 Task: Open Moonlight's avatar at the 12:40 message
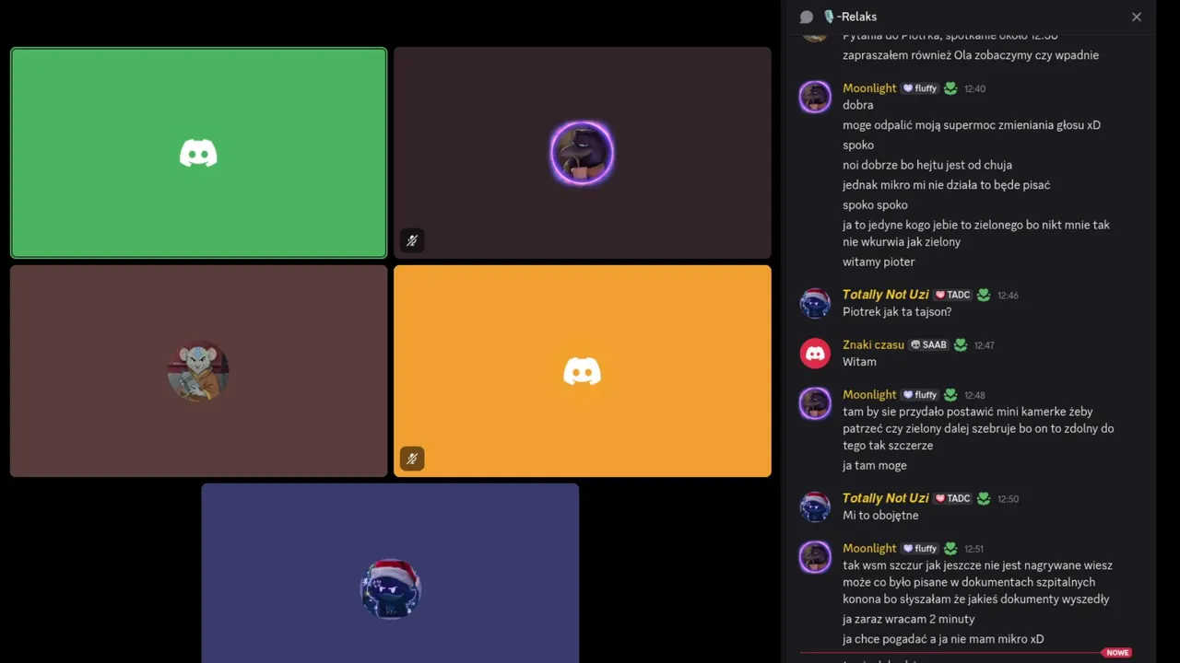click(x=815, y=97)
